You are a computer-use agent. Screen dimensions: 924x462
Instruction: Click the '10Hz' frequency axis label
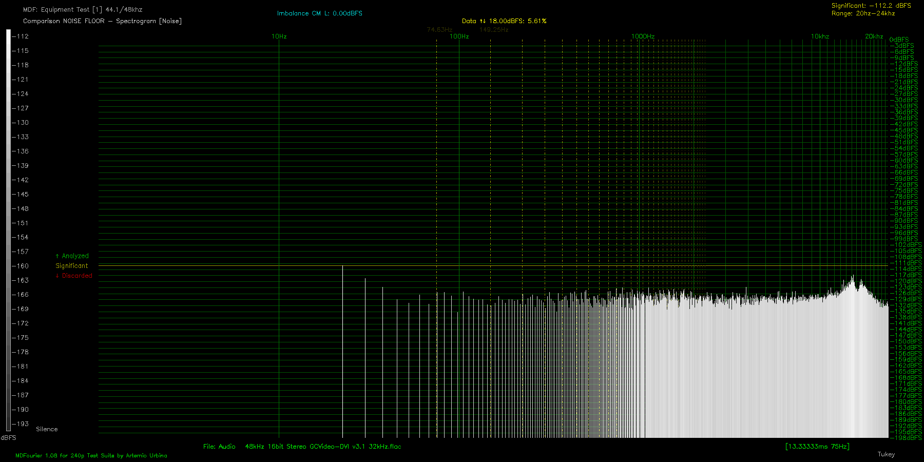(x=279, y=36)
